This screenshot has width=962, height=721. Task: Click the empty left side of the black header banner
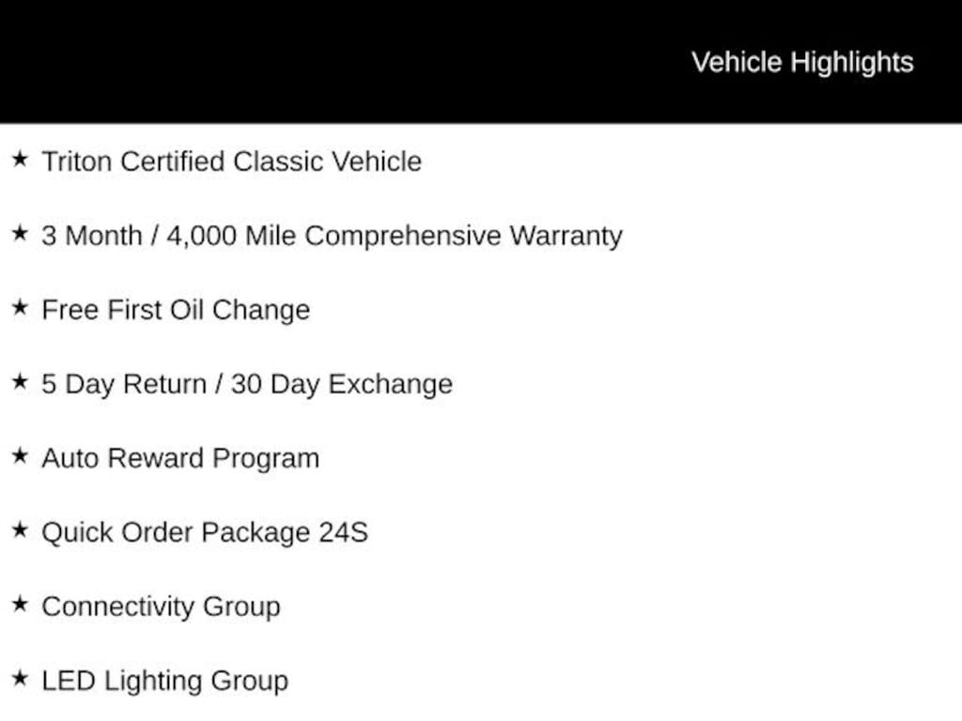tap(282, 62)
